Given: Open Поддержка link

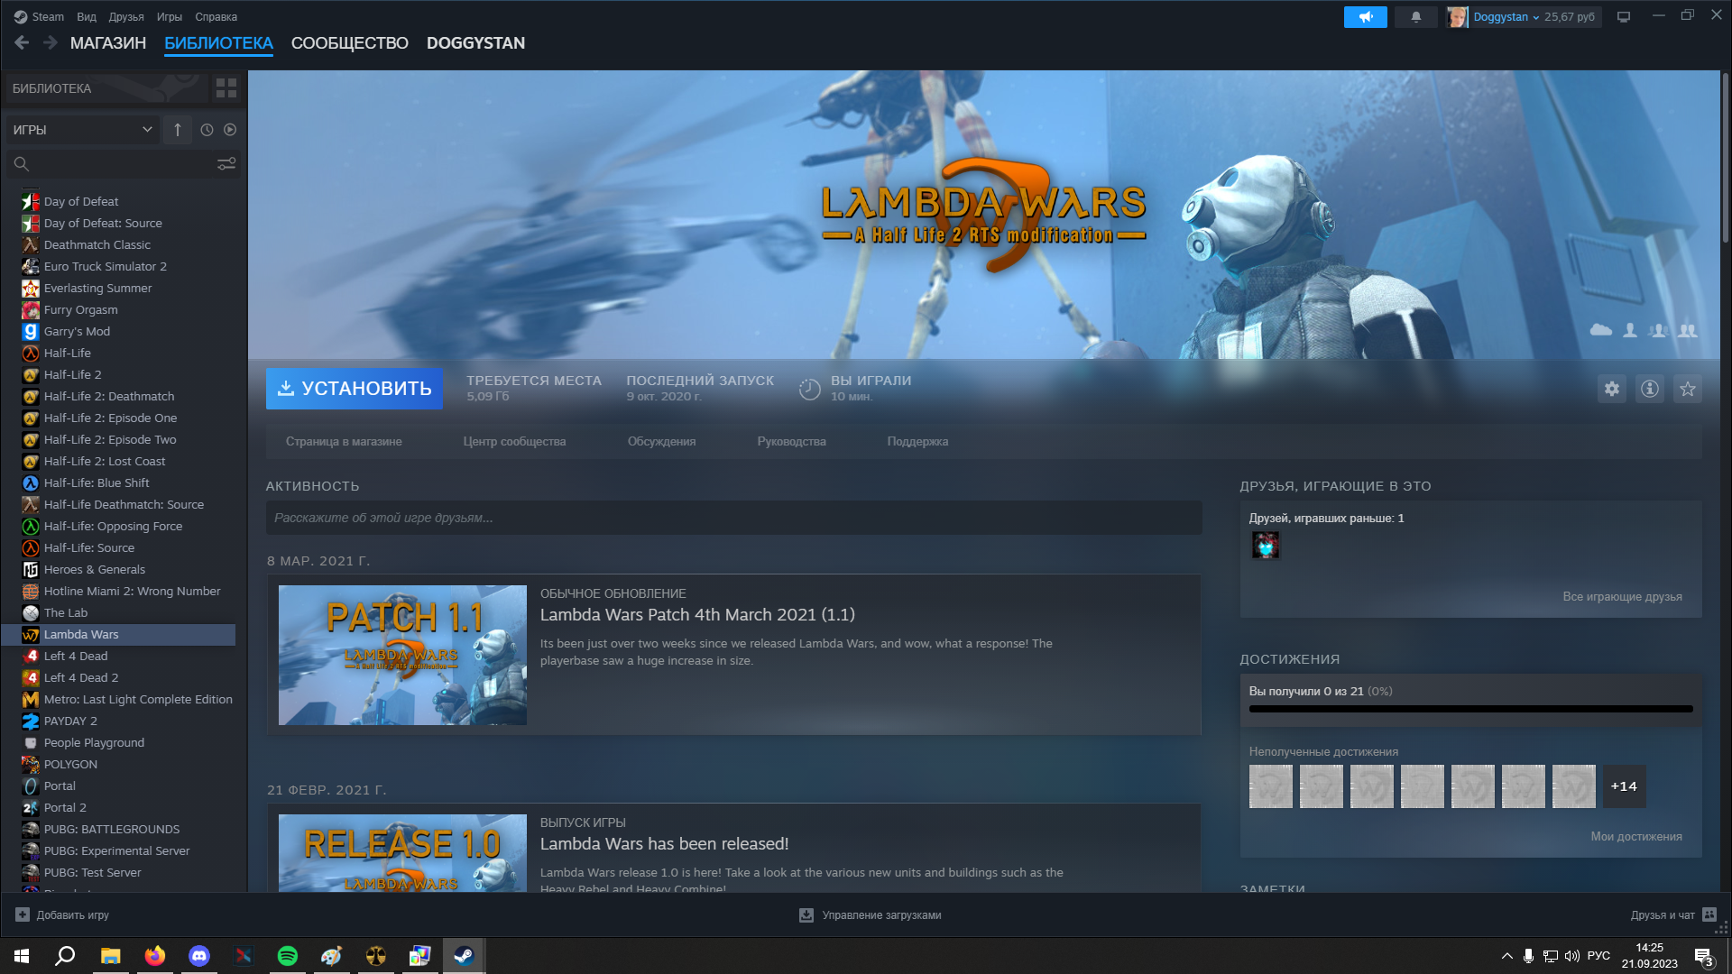Looking at the screenshot, I should click(x=917, y=441).
